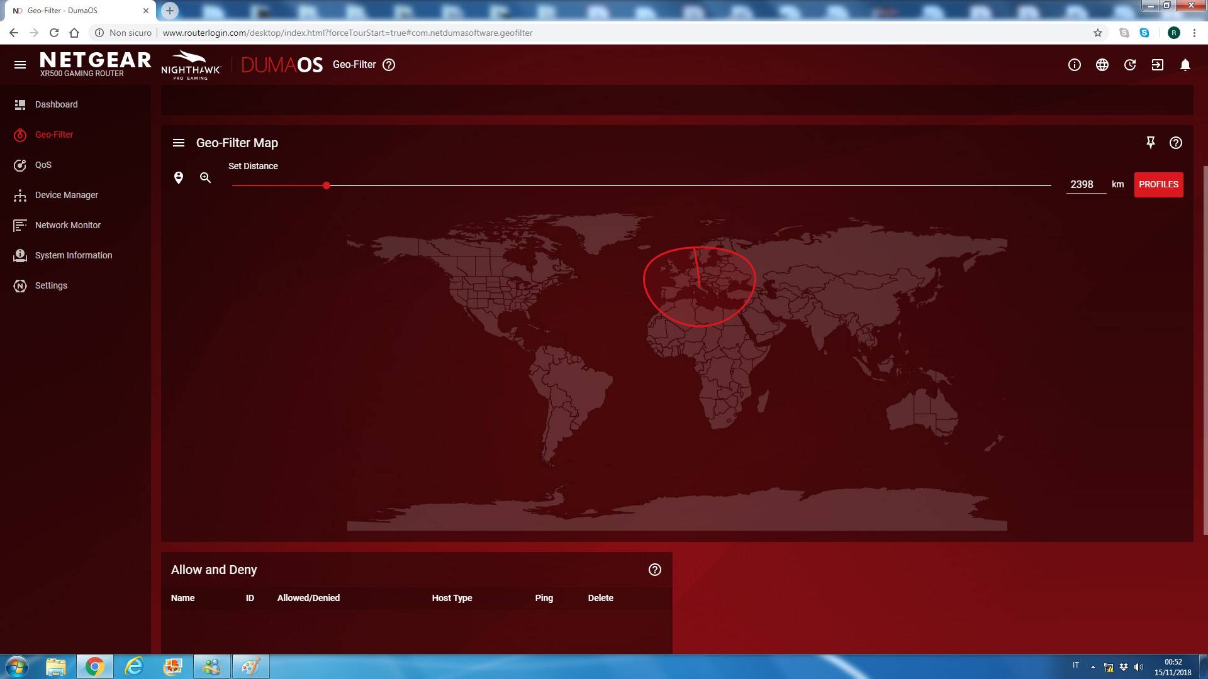Click the info icon in top bar

(1075, 65)
